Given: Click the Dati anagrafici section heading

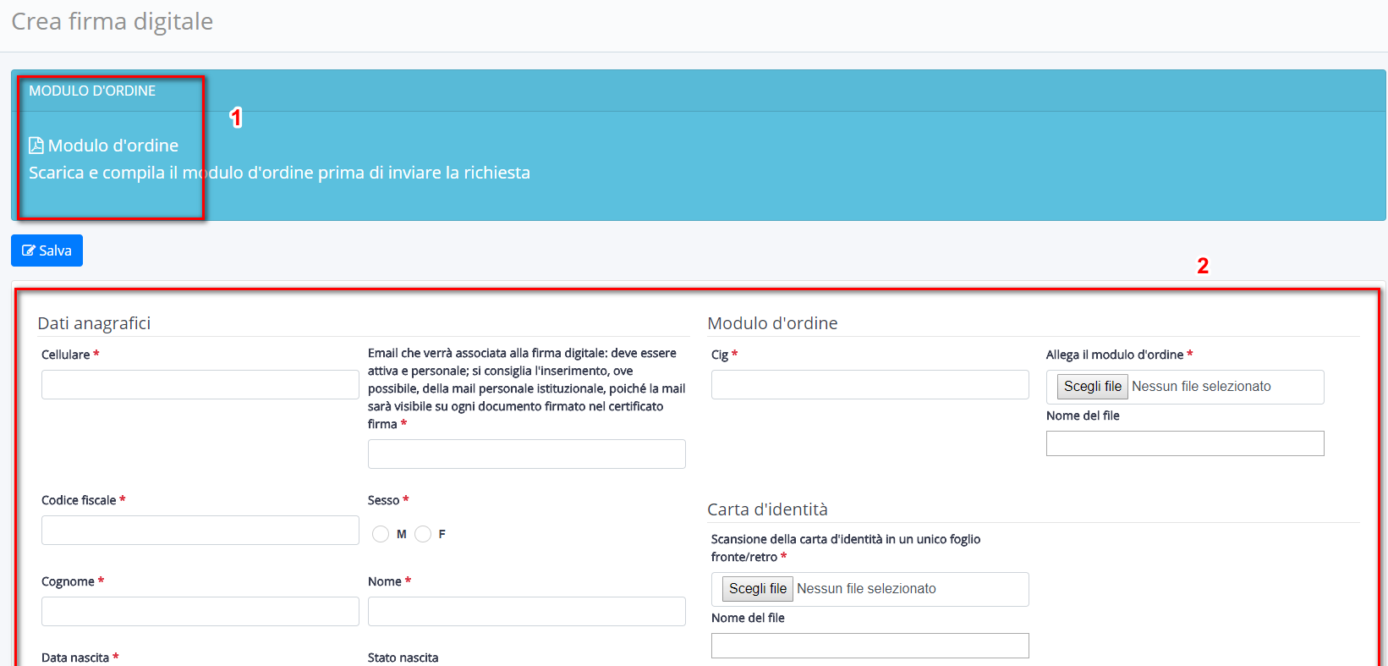Looking at the screenshot, I should tap(94, 323).
